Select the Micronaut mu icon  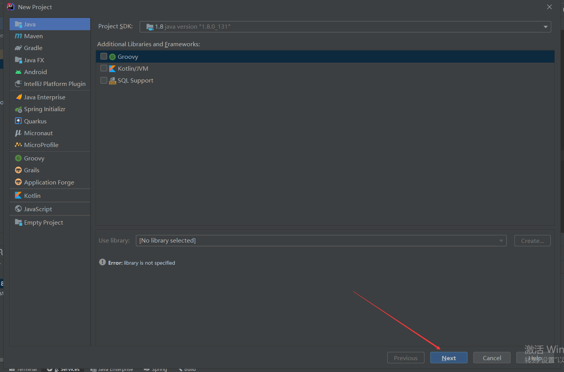(18, 133)
